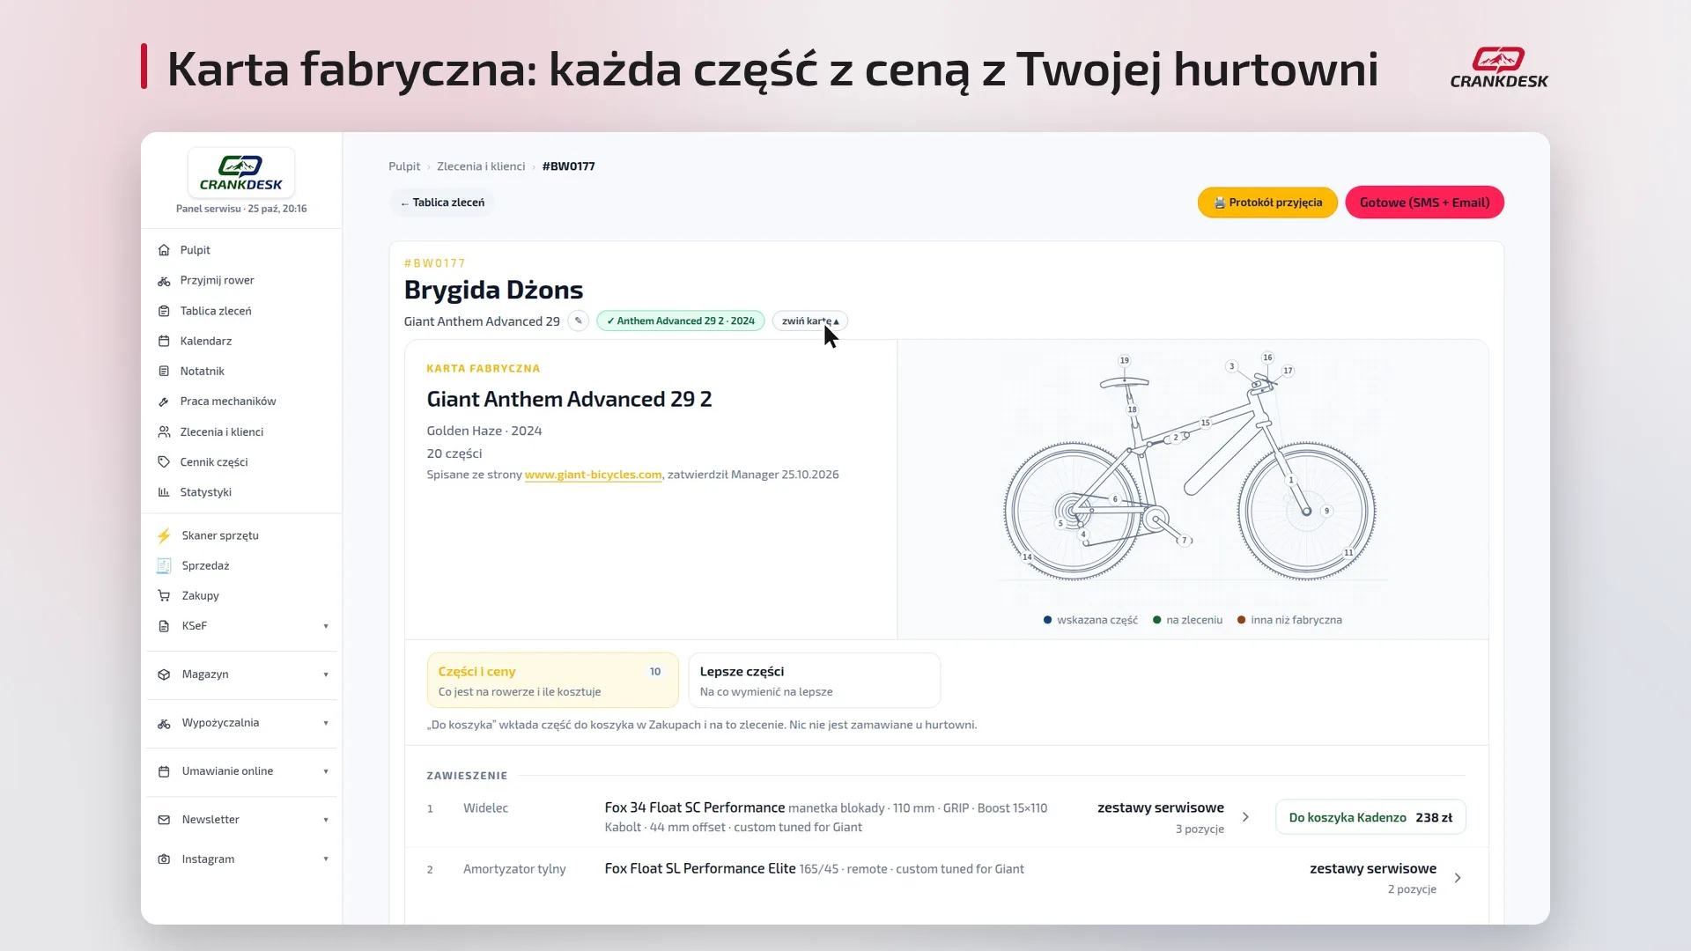Click the count badge 10 on Części tab
Viewport: 1691px width, 951px height.
click(655, 672)
